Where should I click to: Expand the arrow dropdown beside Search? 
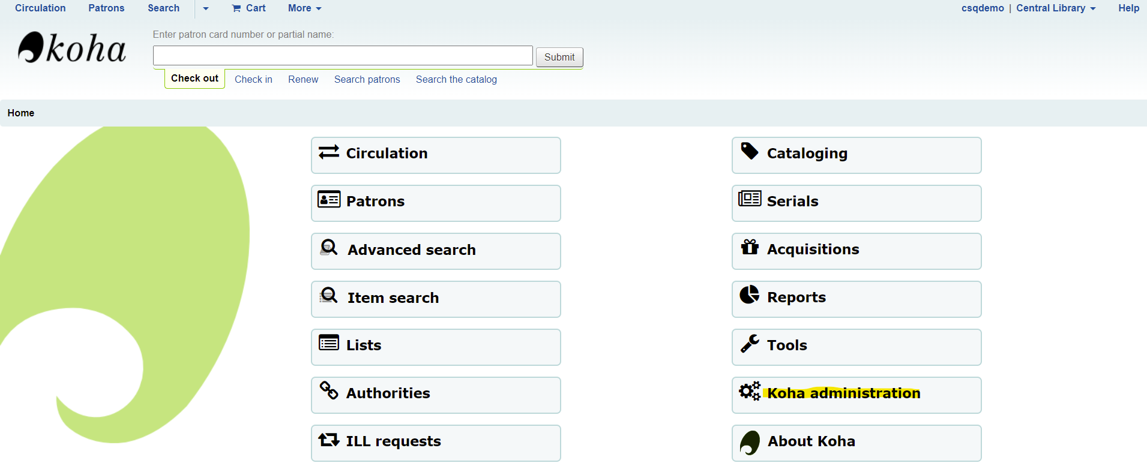tap(206, 8)
